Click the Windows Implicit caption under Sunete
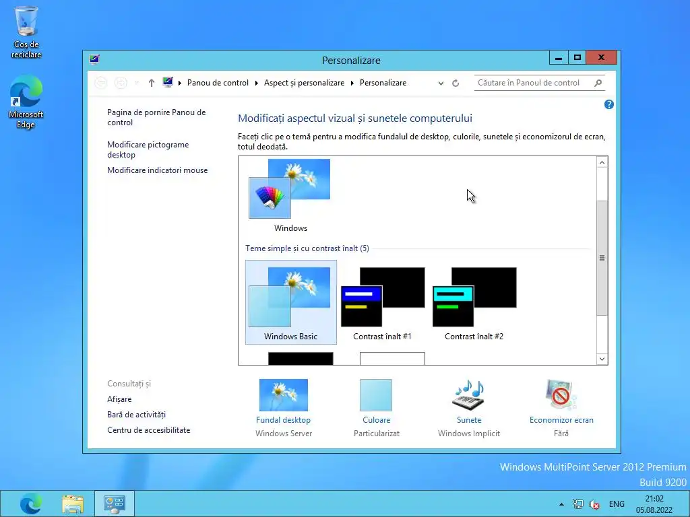Screen dimensions: 690x517 tap(469, 434)
